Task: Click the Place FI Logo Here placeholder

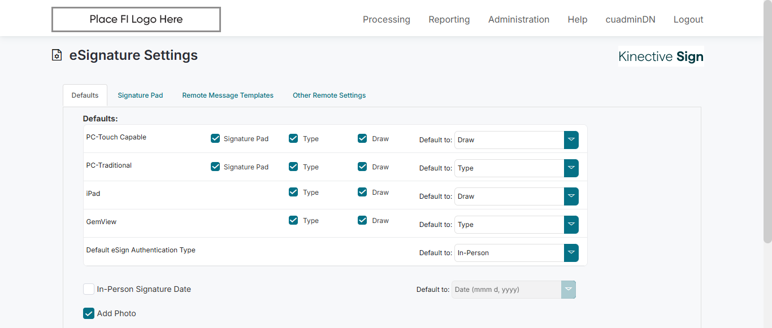Action: (136, 20)
